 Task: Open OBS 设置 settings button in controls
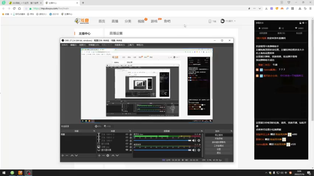click(x=219, y=149)
